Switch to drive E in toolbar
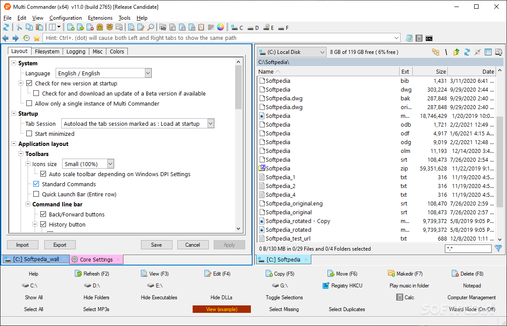The height and width of the screenshot is (326, 507). 268,28
